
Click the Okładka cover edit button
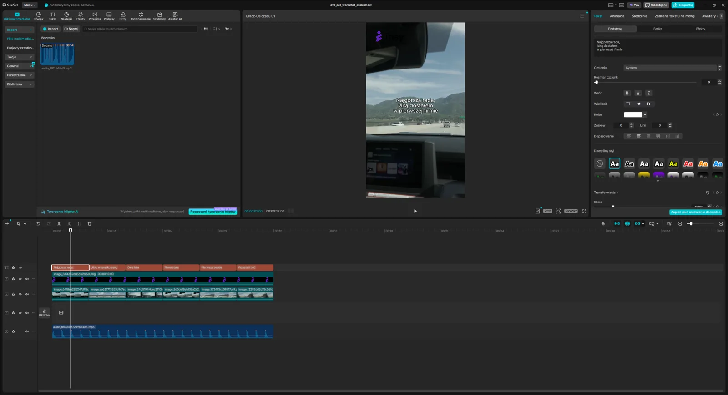point(44,313)
